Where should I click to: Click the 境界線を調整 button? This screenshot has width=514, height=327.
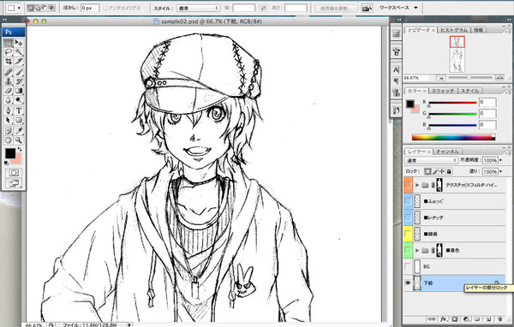pyautogui.click(x=336, y=8)
